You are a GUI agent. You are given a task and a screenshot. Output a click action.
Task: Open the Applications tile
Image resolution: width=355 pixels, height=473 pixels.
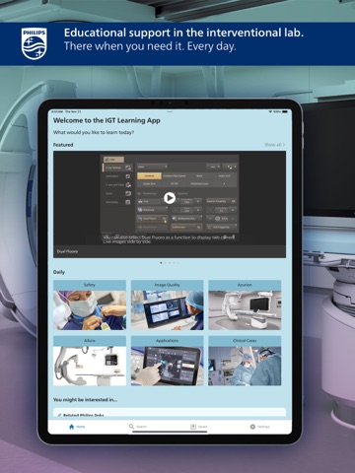167,361
